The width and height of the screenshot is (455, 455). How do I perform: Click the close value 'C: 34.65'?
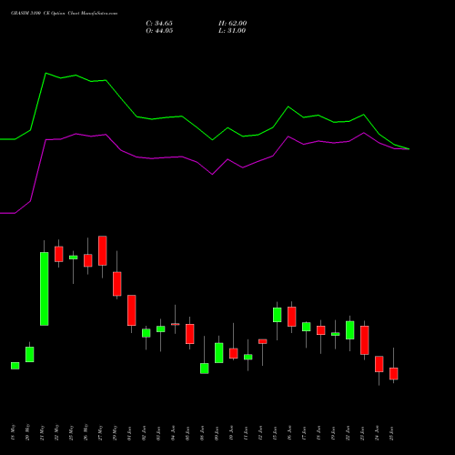pos(159,24)
